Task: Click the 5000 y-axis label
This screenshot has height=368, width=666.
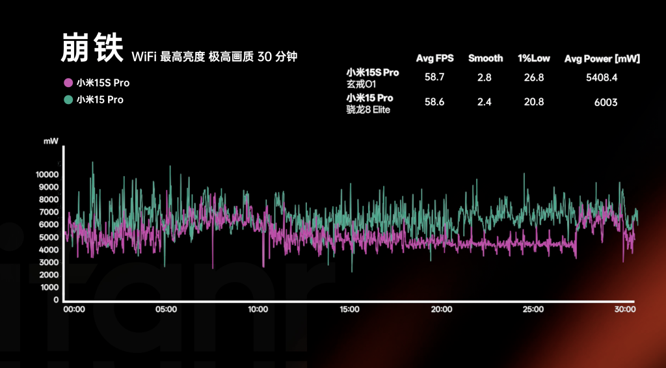Action: (49, 237)
